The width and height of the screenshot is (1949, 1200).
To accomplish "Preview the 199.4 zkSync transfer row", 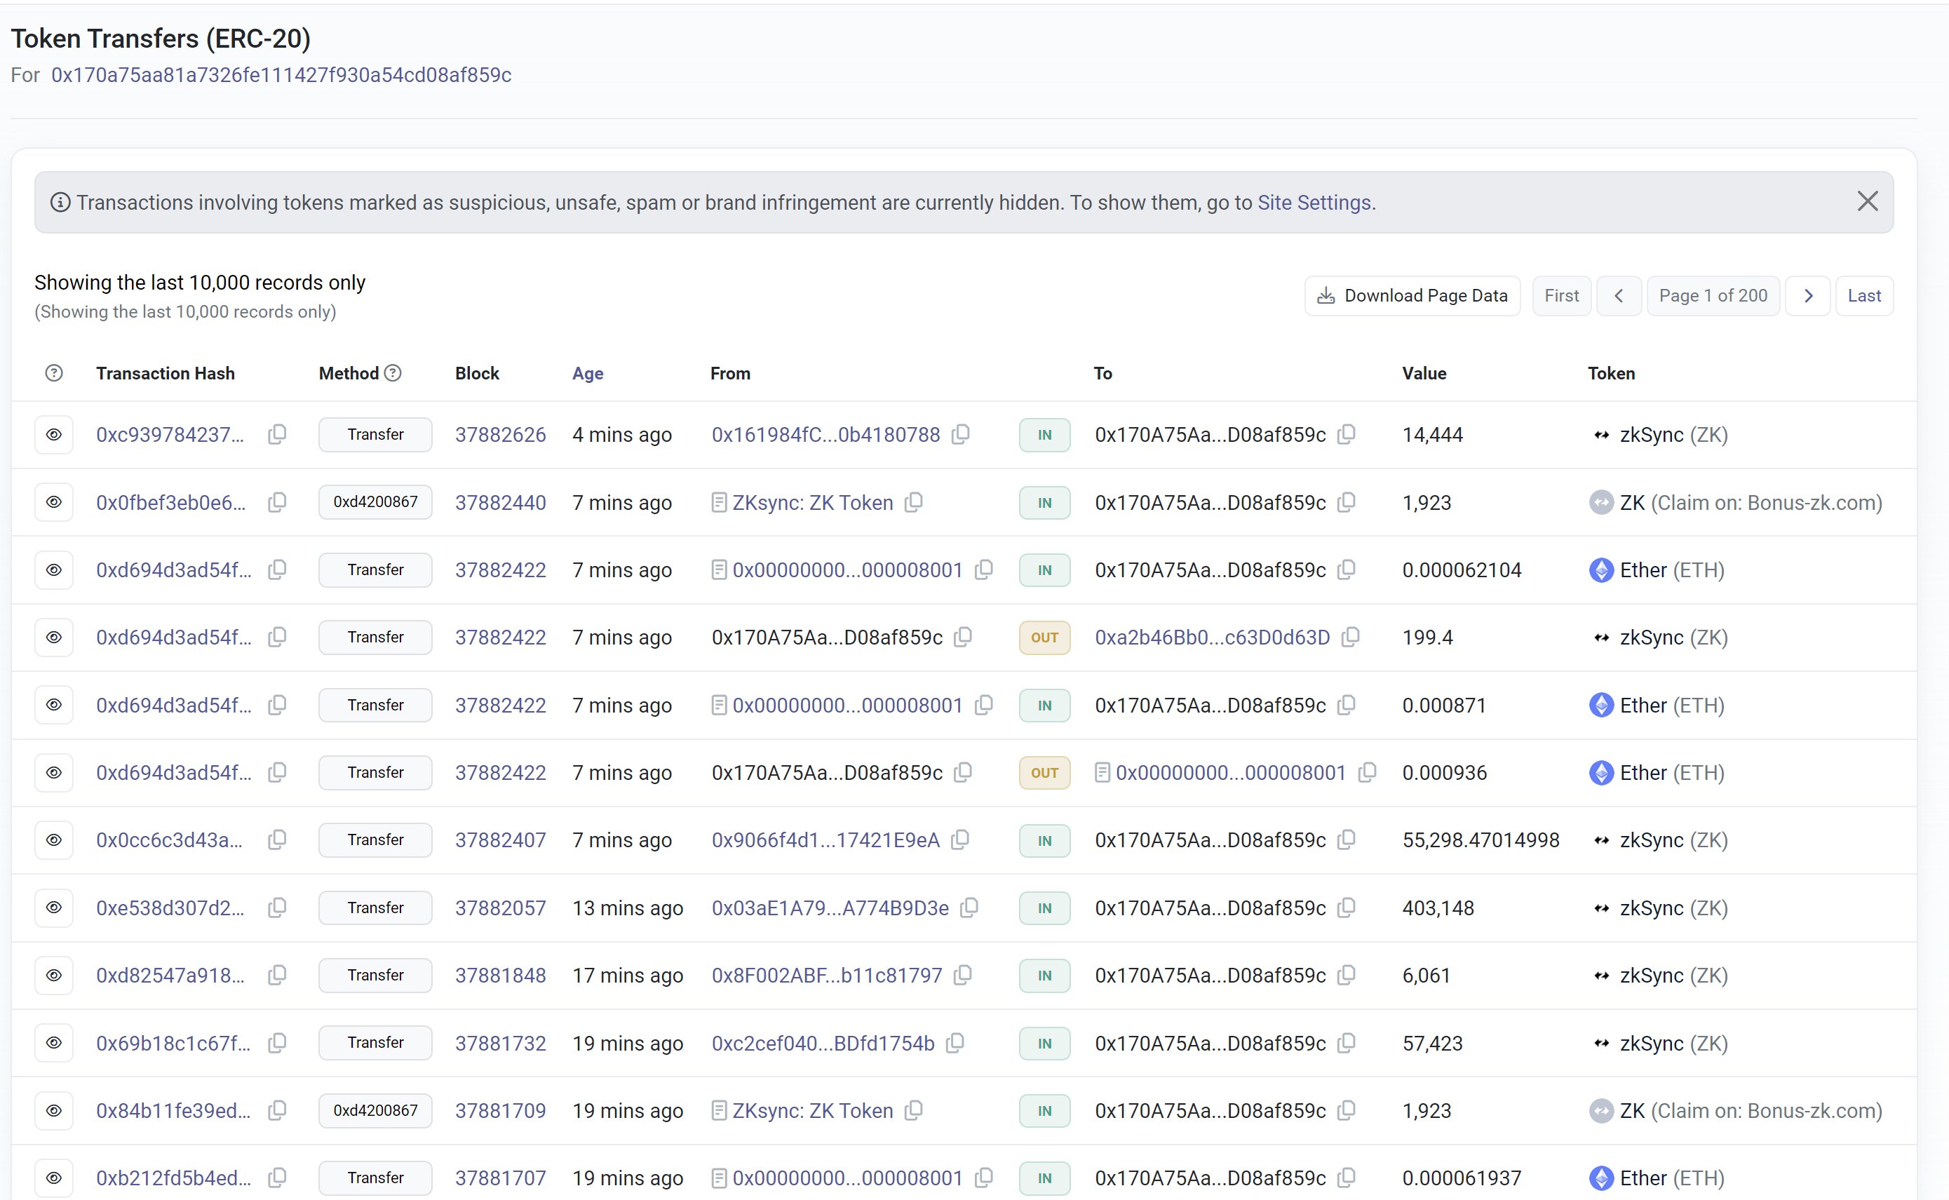I will click(54, 637).
